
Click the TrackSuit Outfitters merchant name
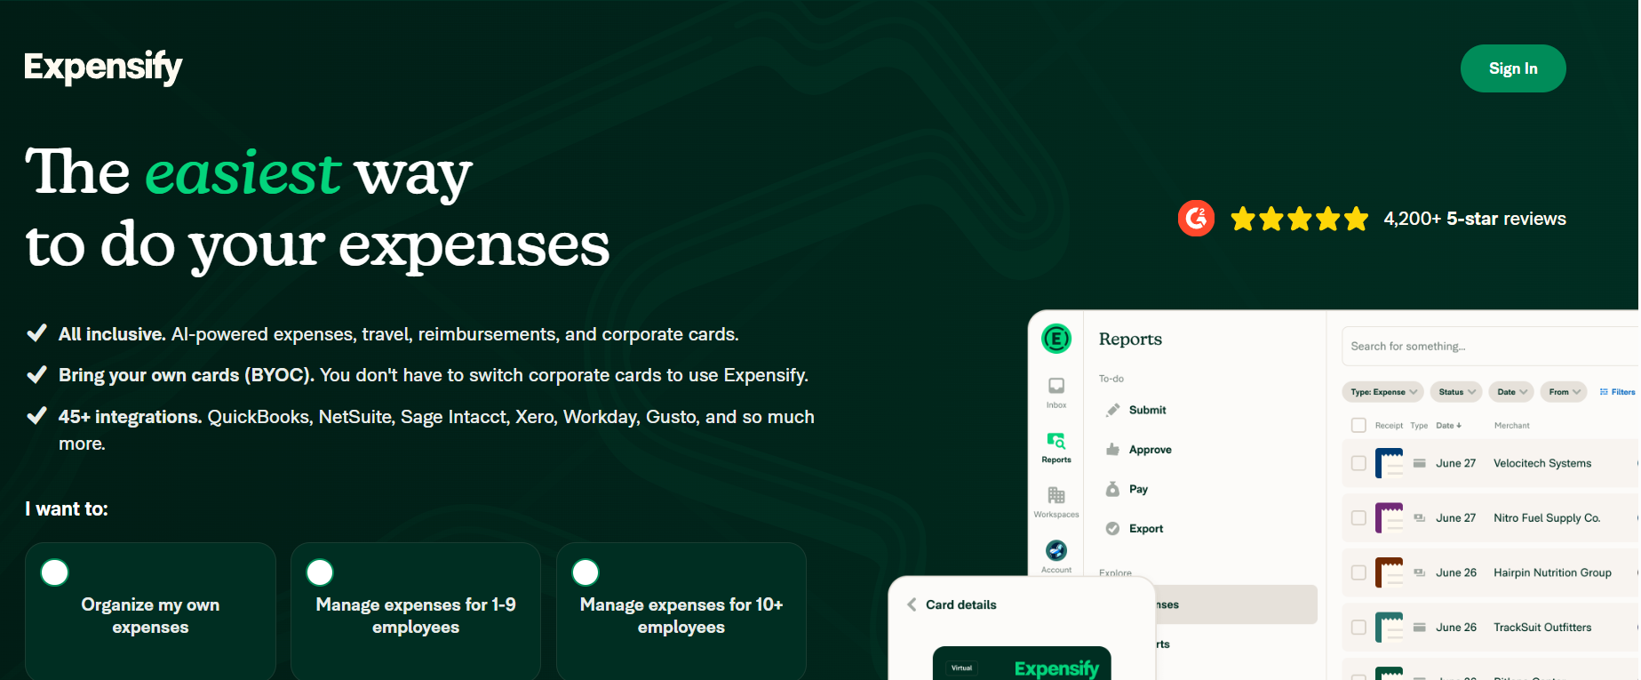[x=1542, y=628]
